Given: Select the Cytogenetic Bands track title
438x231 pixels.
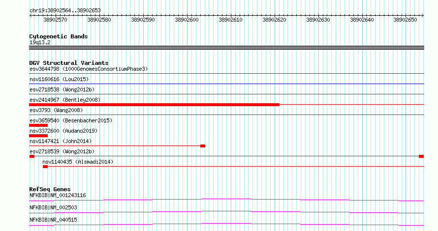Looking at the screenshot, I should (x=59, y=36).
